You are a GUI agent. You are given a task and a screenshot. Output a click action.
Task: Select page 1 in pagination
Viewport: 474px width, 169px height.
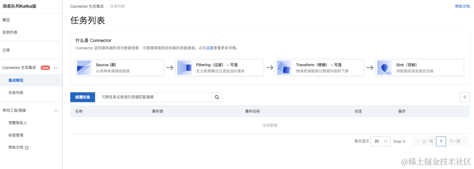click(441, 141)
